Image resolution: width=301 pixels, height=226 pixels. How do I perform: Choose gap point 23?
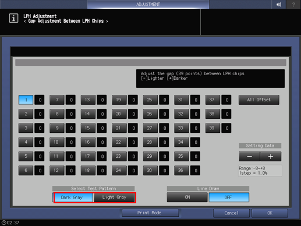119,156
